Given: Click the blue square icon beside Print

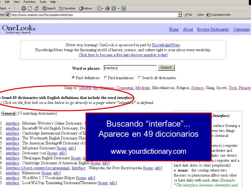Looking at the screenshot, I should click(114, 8).
